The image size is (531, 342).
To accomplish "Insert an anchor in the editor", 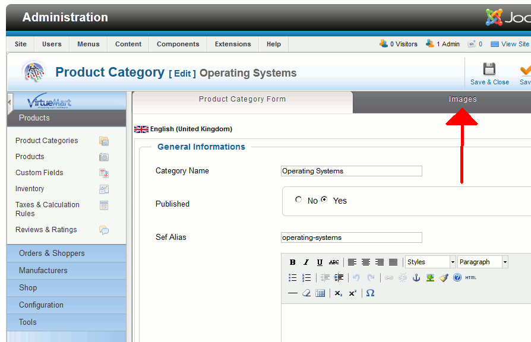I will [416, 277].
